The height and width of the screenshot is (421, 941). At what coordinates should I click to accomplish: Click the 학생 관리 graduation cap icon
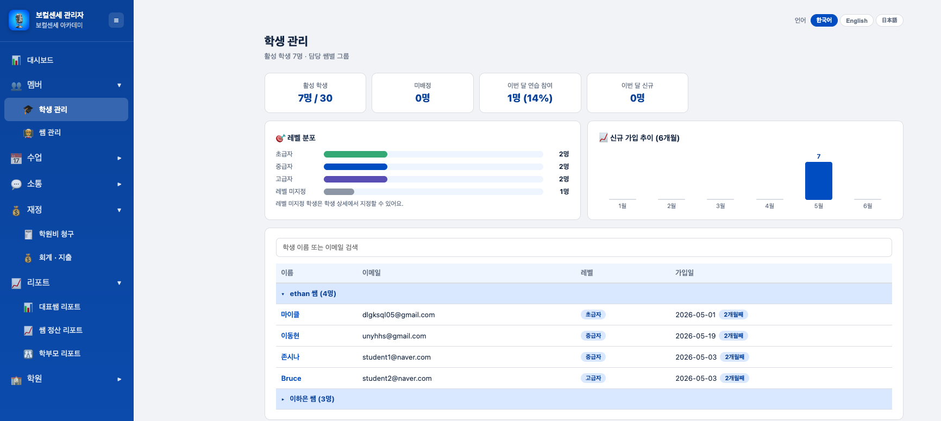[x=28, y=110]
